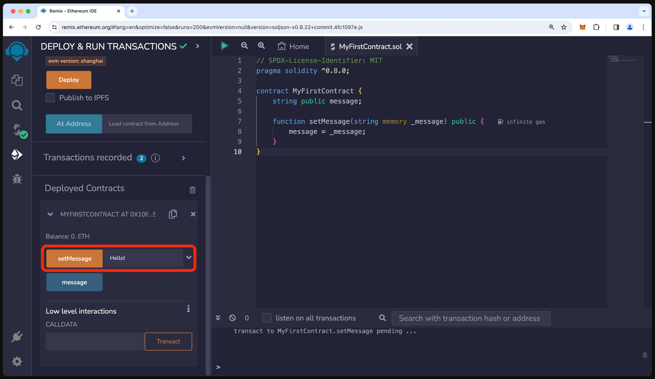Image resolution: width=655 pixels, height=379 pixels.
Task: Open File explorer sidebar icon
Action: point(17,80)
